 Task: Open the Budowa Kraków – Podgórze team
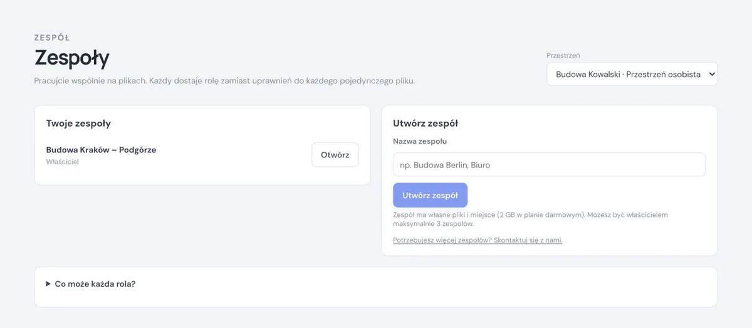[335, 155]
